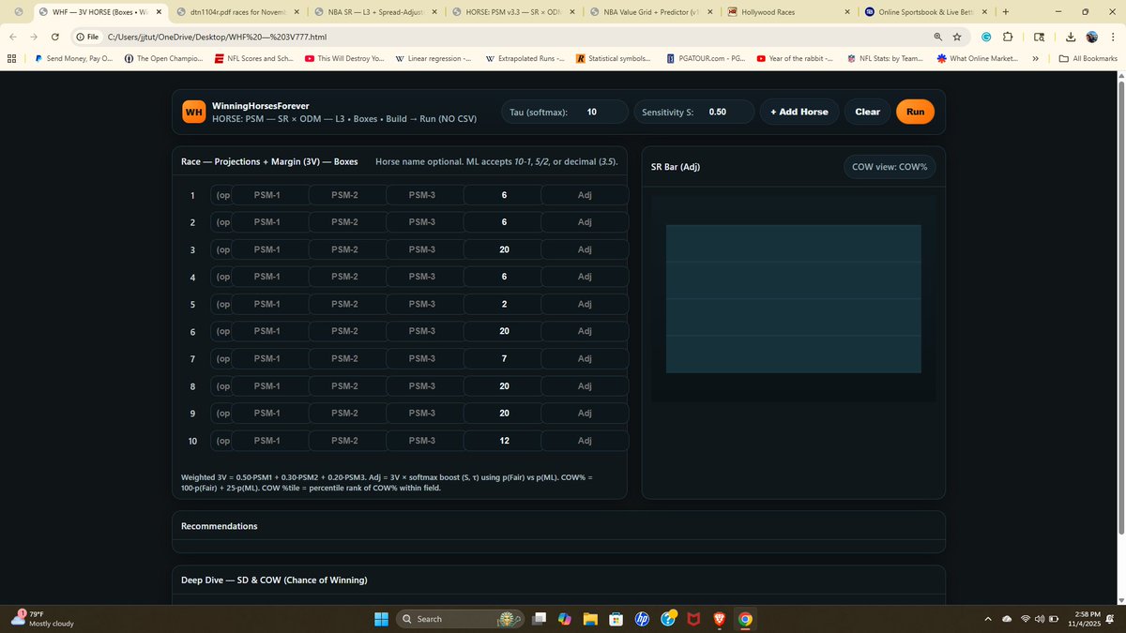Open This Will Destroy Yo... bookmark

click(344, 58)
